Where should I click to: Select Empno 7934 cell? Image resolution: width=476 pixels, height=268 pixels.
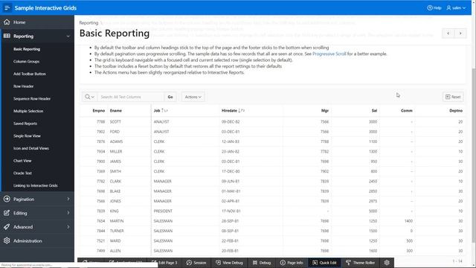101,151
